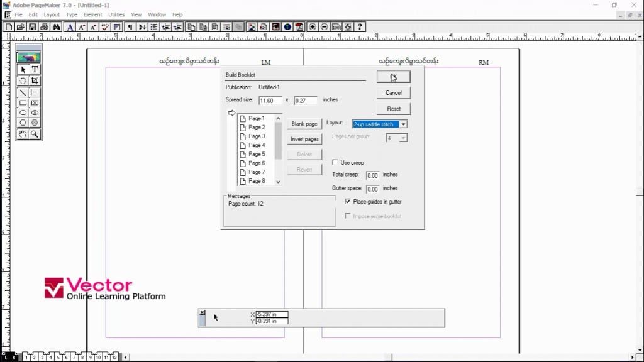644x362 pixels.
Task: Click the Invert pages button
Action: pyautogui.click(x=304, y=139)
